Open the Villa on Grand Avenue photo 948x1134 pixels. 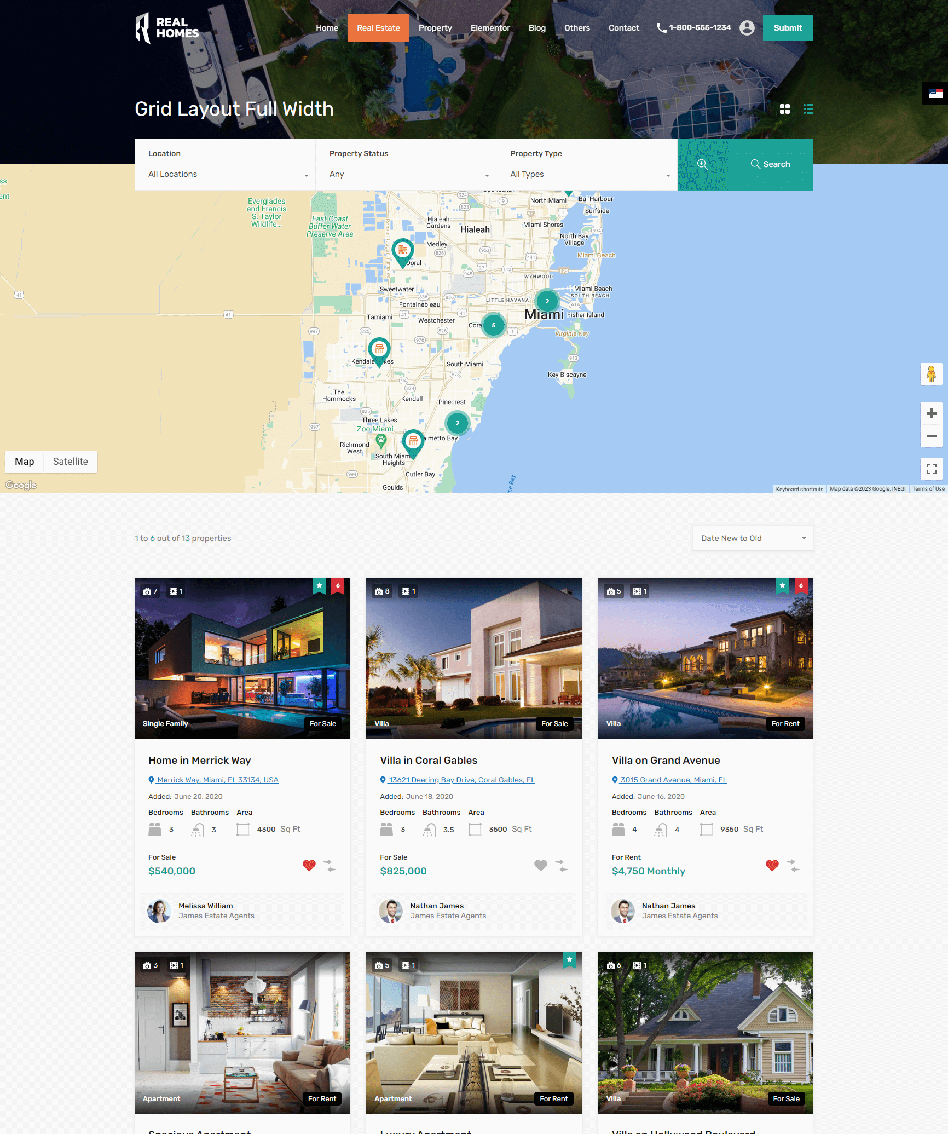point(706,659)
